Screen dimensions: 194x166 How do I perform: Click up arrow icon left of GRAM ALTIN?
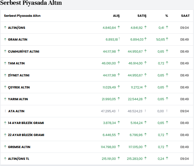point(5,39)
